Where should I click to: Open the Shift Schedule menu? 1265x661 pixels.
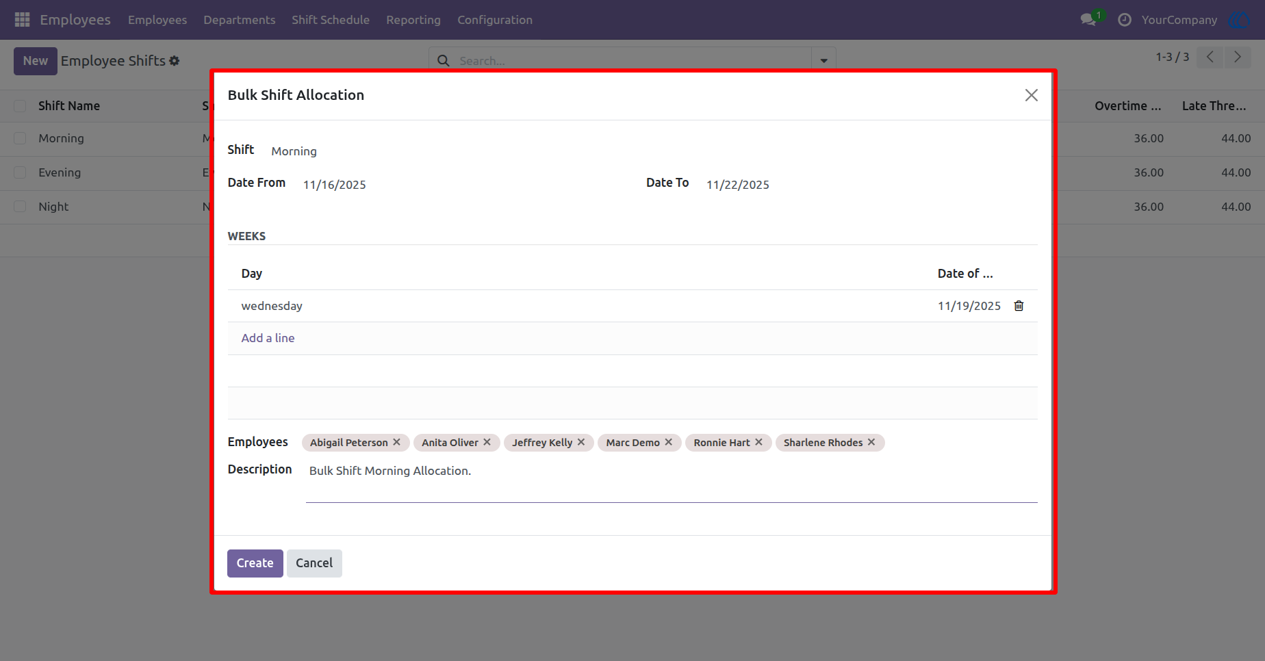331,20
